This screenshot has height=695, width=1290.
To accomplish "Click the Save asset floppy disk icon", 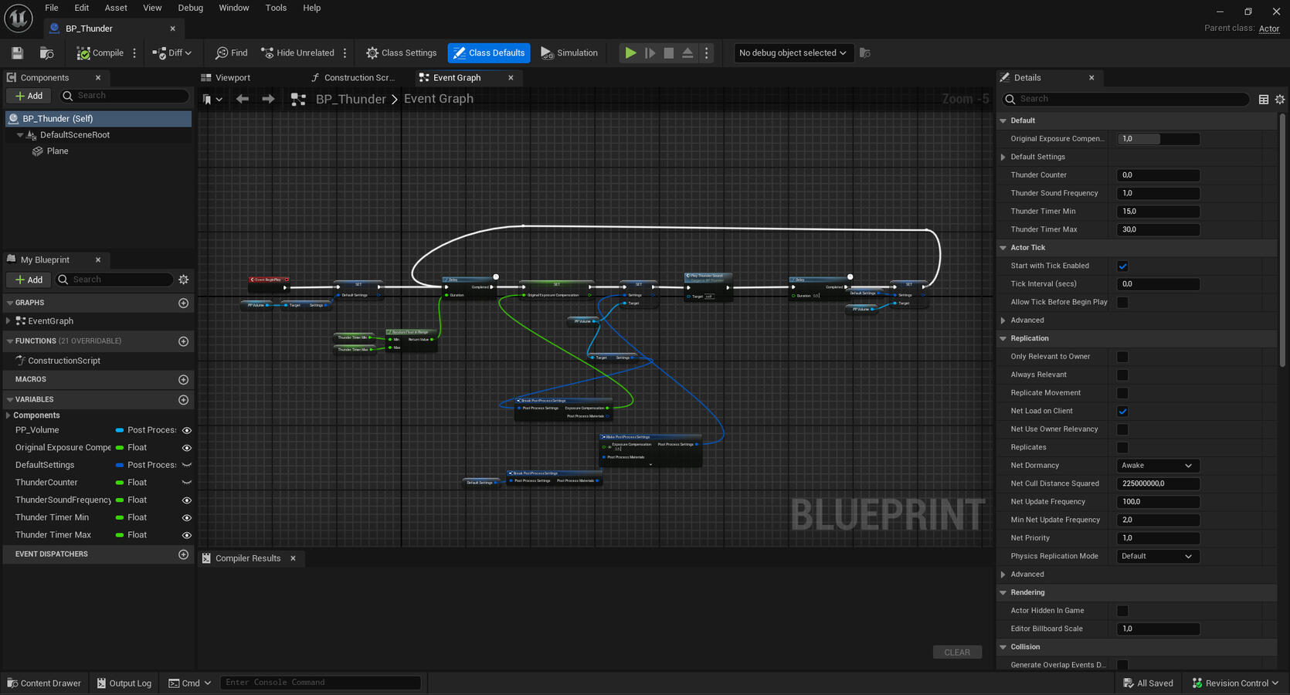I will coord(17,53).
